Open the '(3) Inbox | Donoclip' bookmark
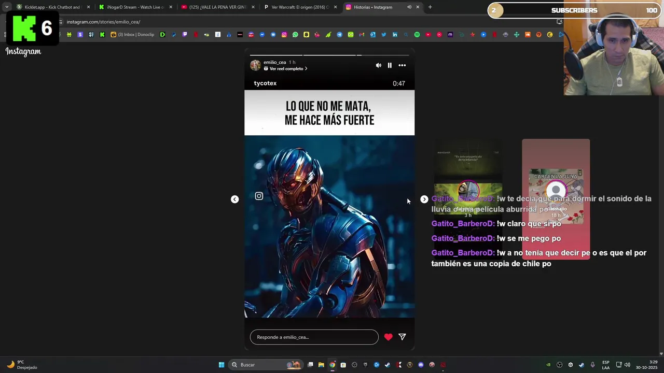This screenshot has height=373, width=664. click(132, 35)
